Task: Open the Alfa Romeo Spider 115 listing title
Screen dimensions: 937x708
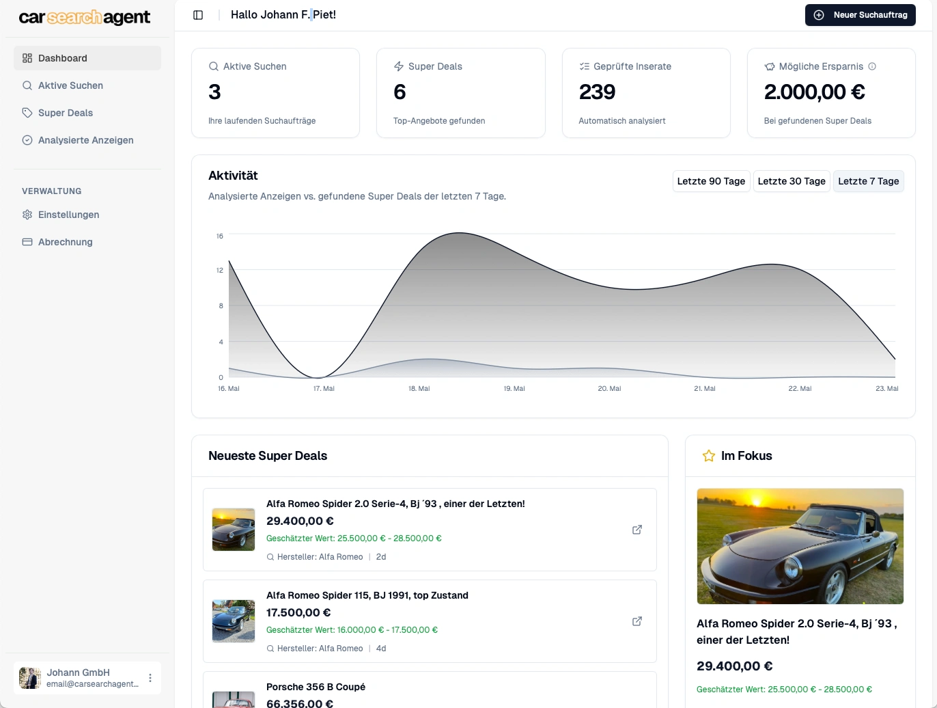Action: click(367, 595)
